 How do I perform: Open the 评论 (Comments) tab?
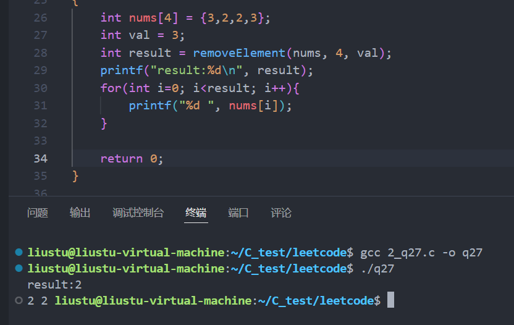tap(281, 213)
